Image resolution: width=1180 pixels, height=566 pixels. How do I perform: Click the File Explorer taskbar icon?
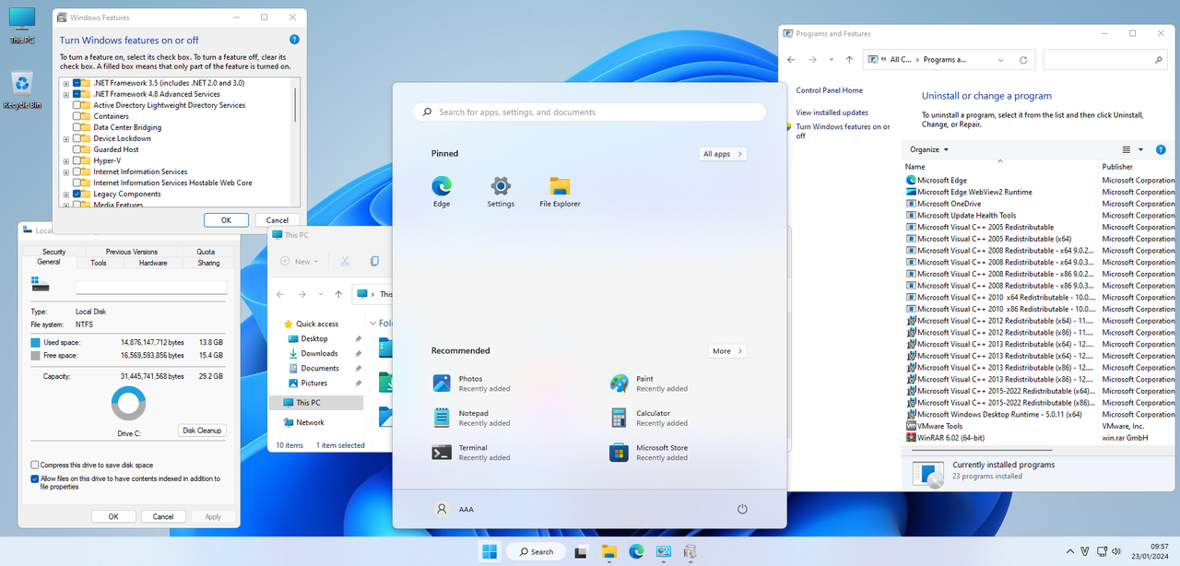[608, 551]
